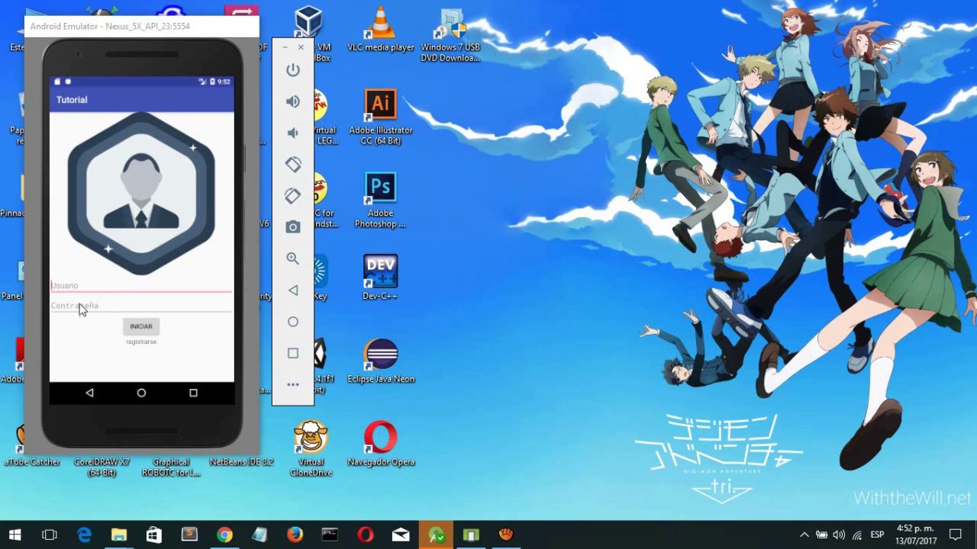Open the command prompt taskbar icon
The width and height of the screenshot is (977, 549).
click(330, 535)
